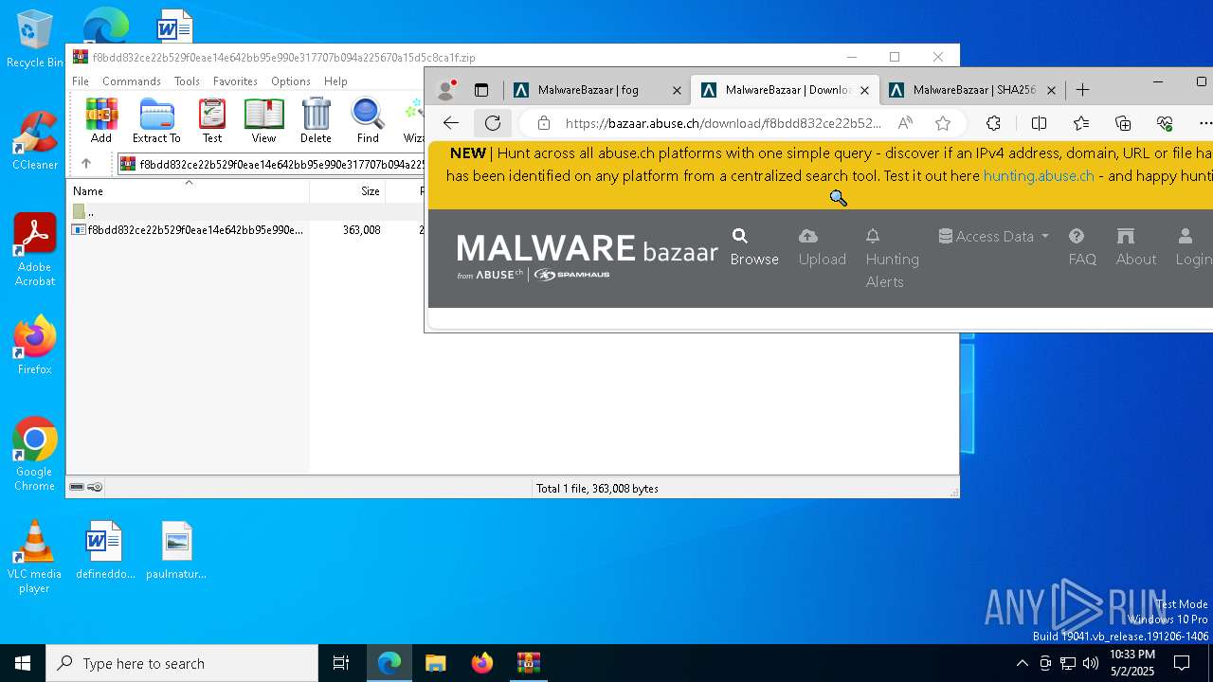Click Browse in MalwareBazaar navigation
The width and height of the screenshot is (1213, 682).
(x=754, y=247)
